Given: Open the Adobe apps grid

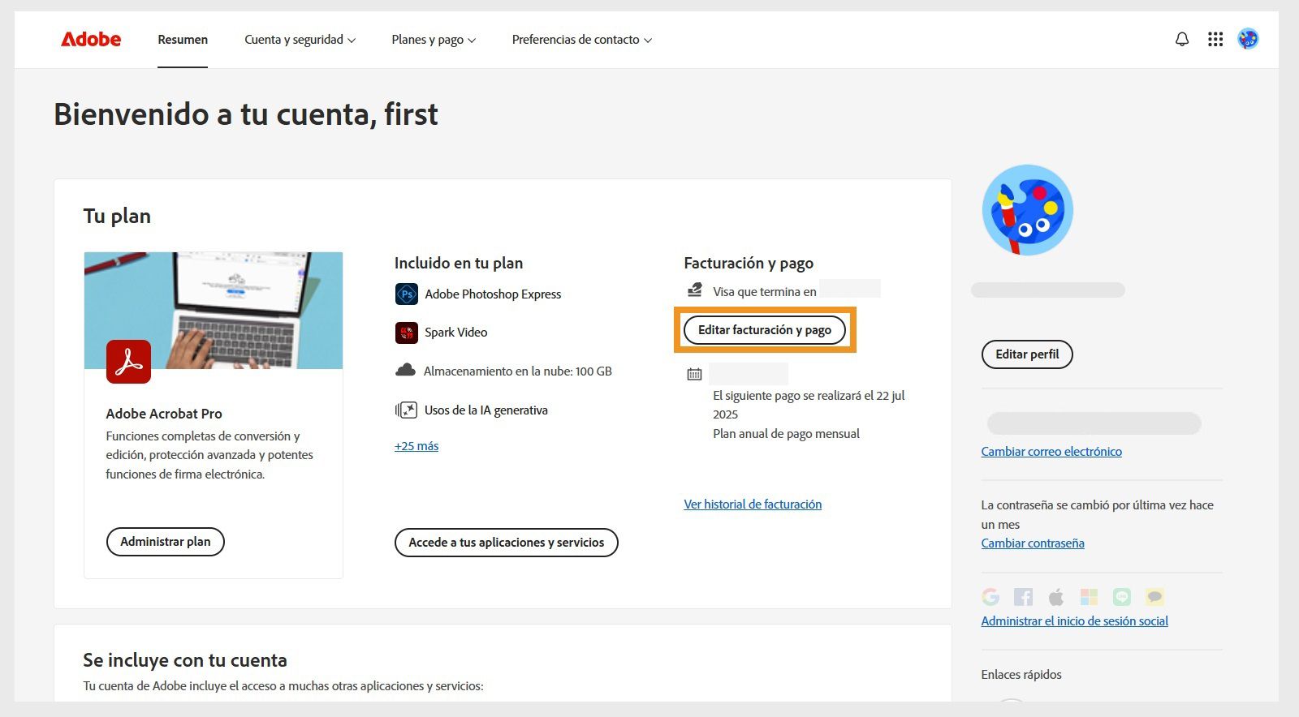Looking at the screenshot, I should 1215,39.
